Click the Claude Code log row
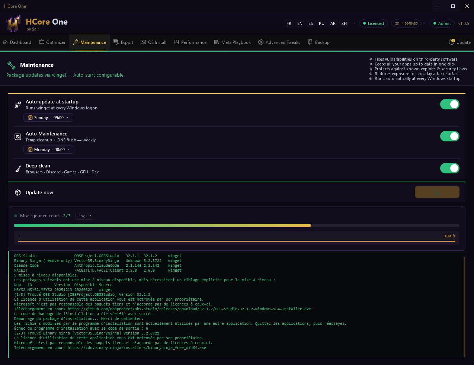 click(98, 266)
